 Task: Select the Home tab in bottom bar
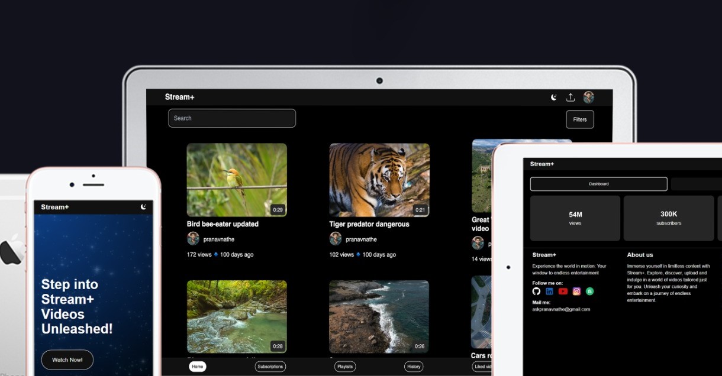198,367
